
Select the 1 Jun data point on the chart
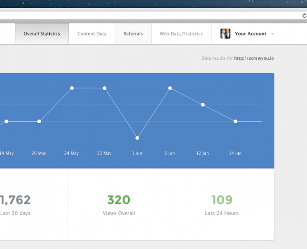pos(137,138)
